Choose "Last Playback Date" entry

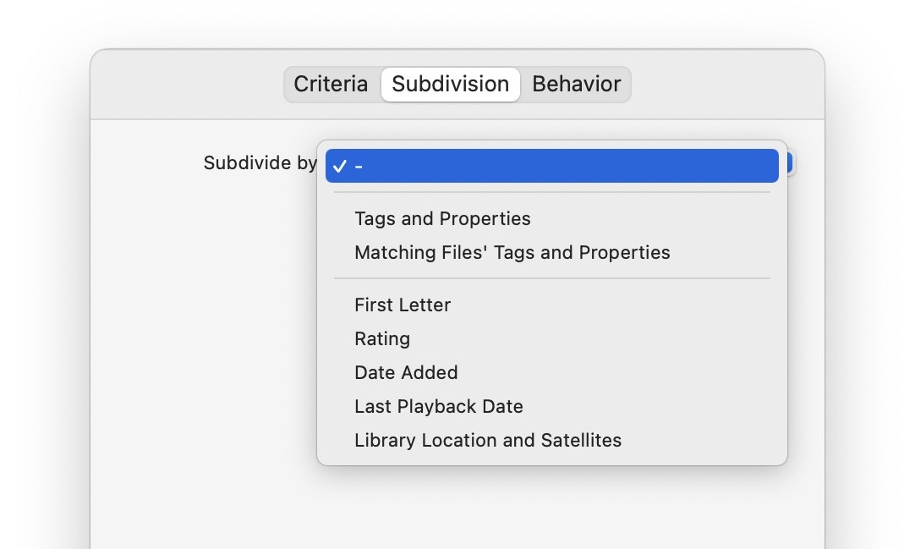439,406
